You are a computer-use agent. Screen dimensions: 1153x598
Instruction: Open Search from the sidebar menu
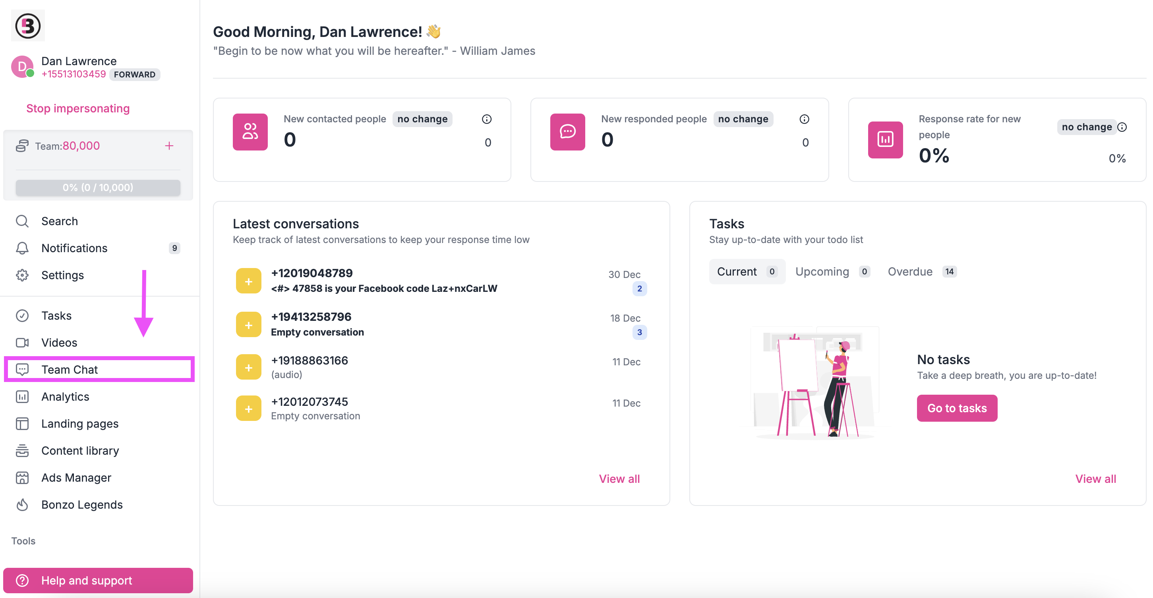tap(98, 221)
